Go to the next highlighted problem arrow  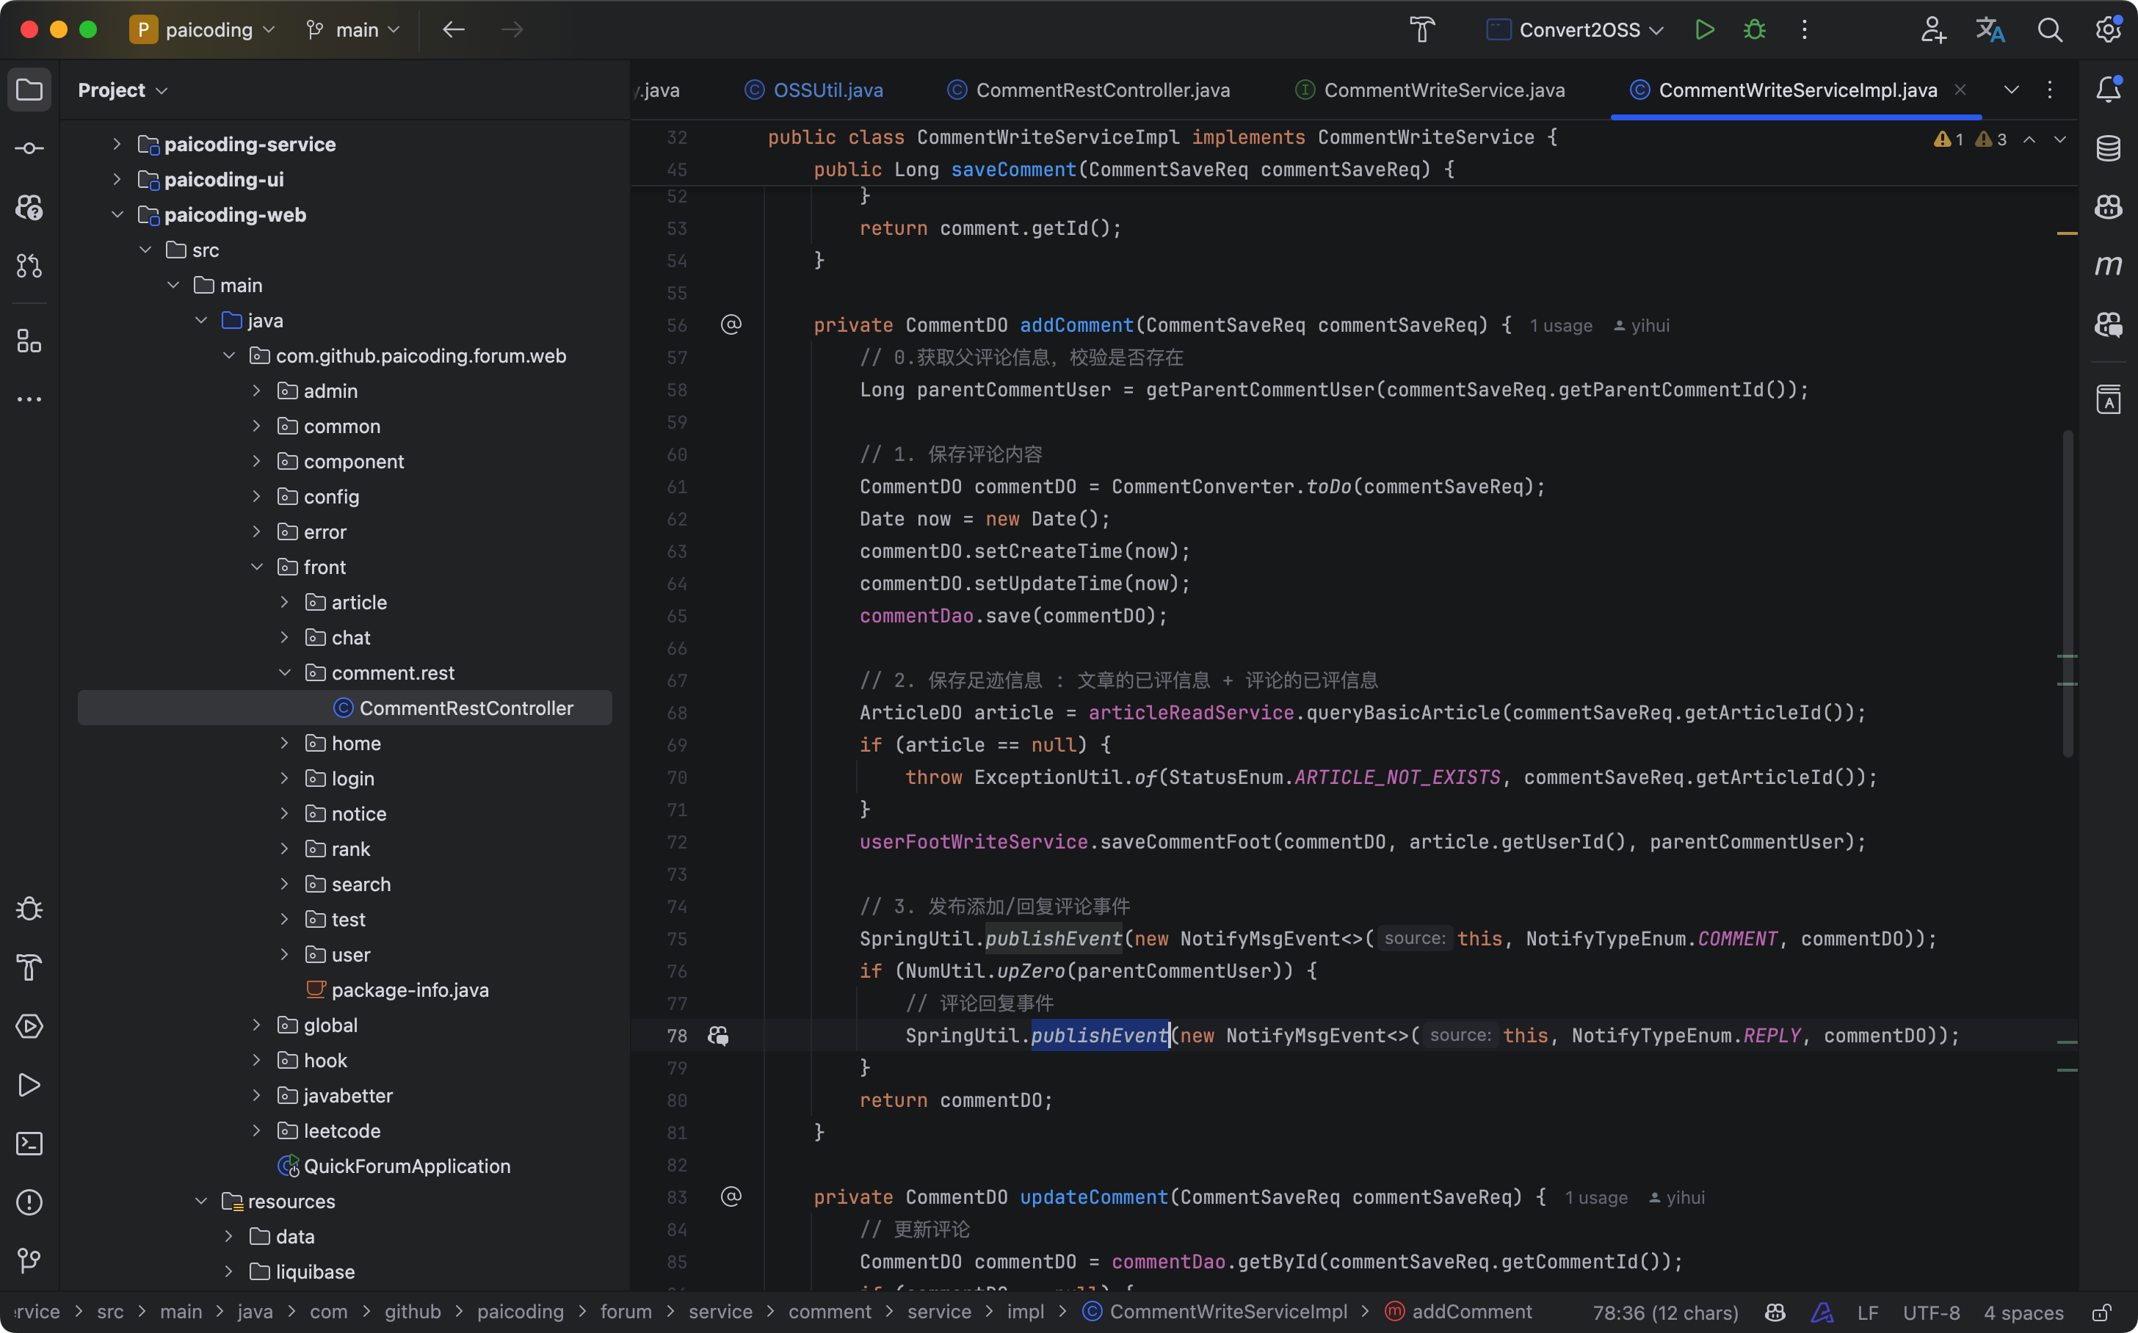[x=2059, y=139]
